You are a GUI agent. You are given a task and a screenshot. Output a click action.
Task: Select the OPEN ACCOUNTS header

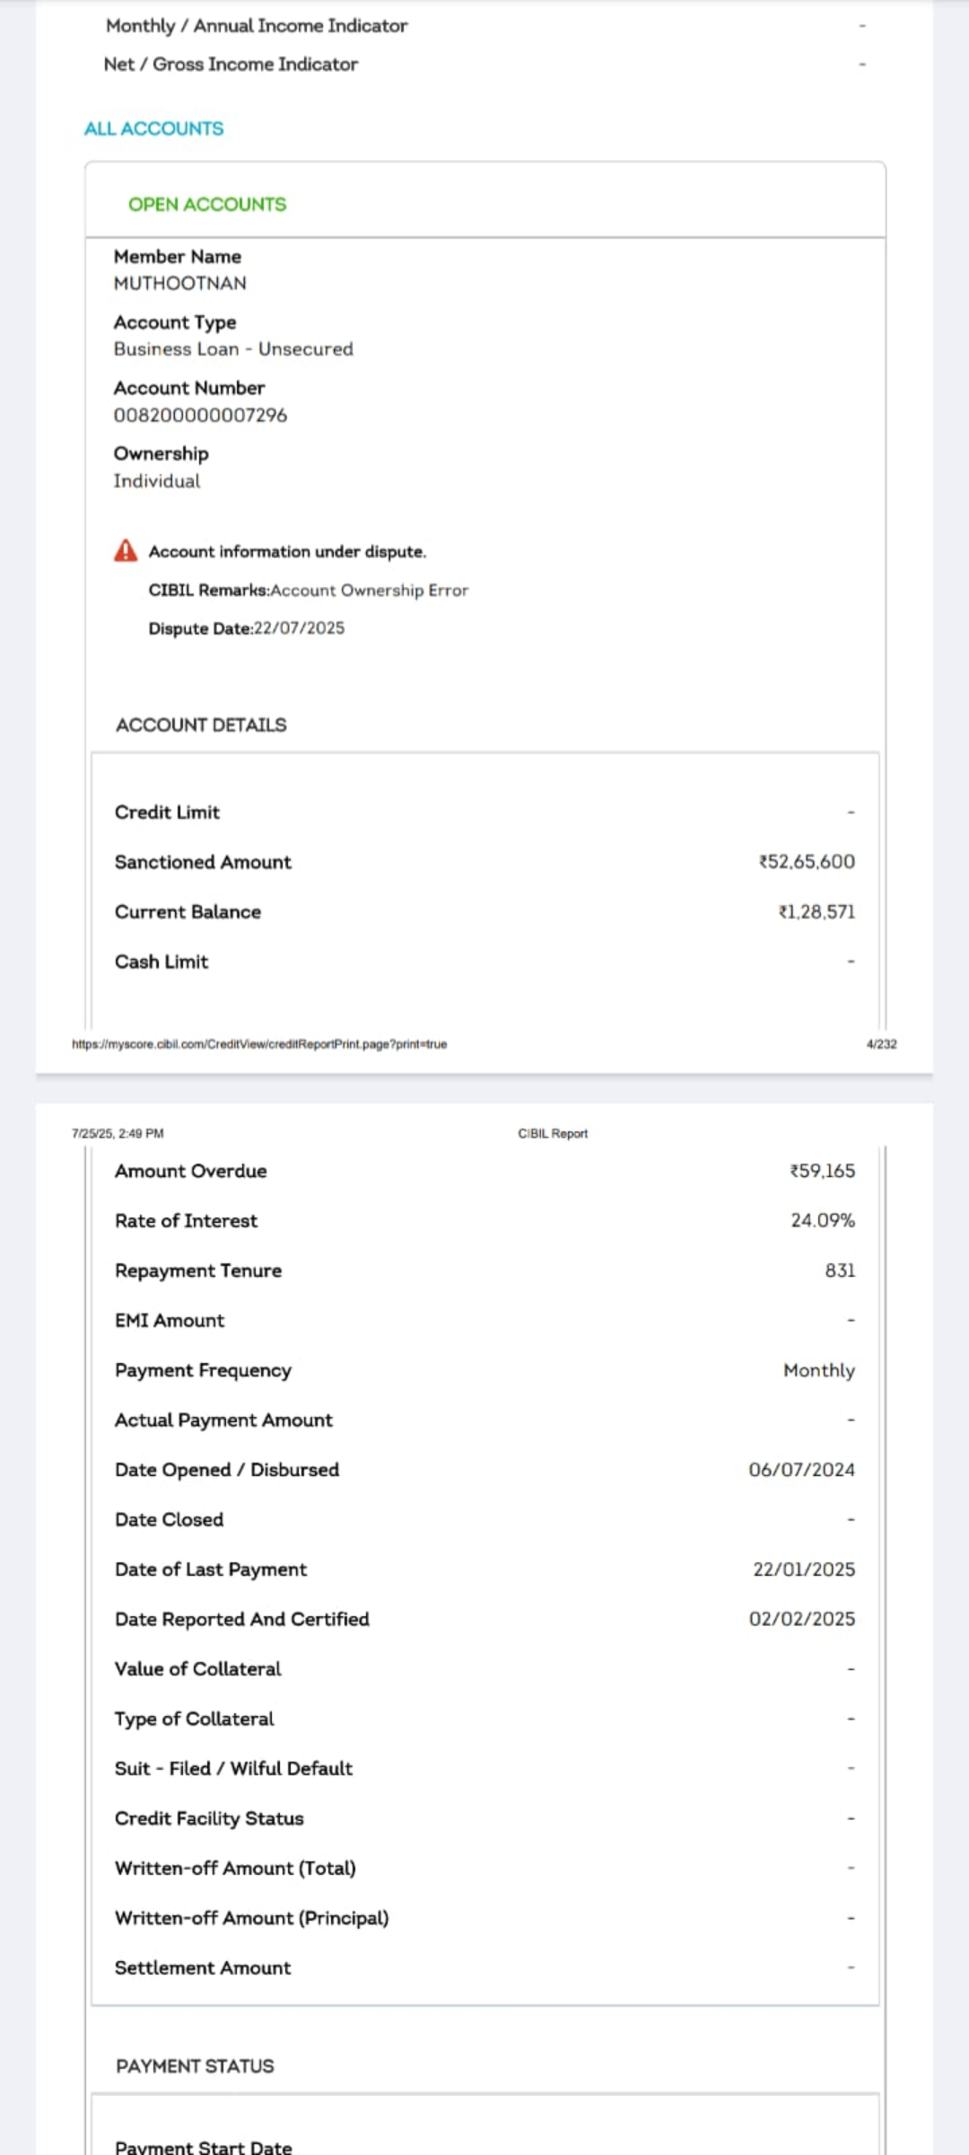207,205
